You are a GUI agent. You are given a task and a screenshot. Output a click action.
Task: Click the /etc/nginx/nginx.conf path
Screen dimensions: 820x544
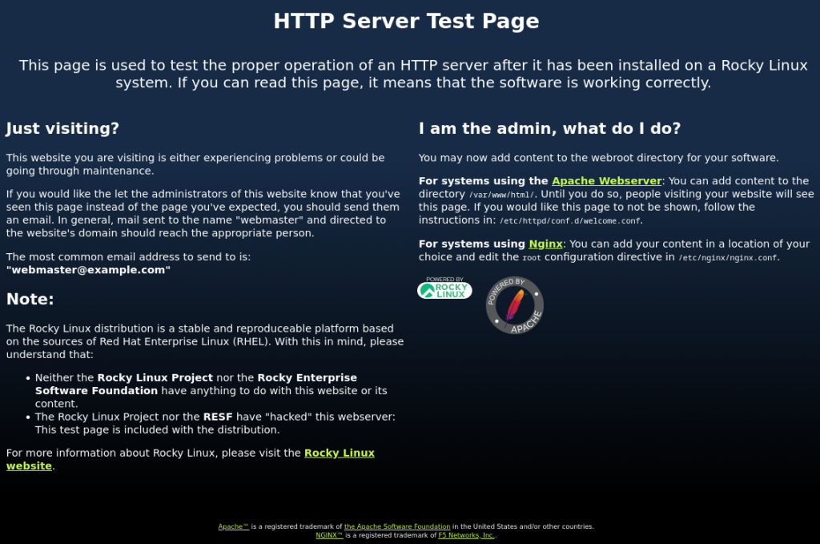pos(728,258)
